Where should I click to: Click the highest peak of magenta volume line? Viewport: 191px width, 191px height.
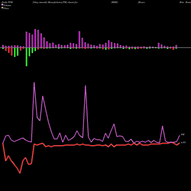pyautogui.click(x=34, y=83)
